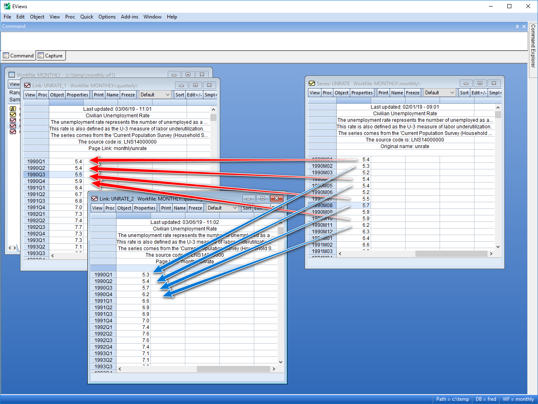Click the UNRATE_1 link window title icon
This screenshot has height=404, width=538.
pyautogui.click(x=27, y=85)
